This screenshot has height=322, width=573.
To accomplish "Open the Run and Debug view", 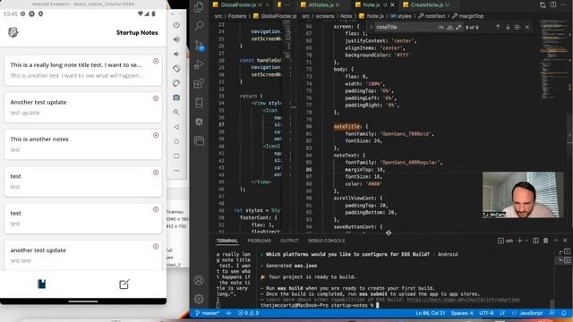I will pos(199,64).
